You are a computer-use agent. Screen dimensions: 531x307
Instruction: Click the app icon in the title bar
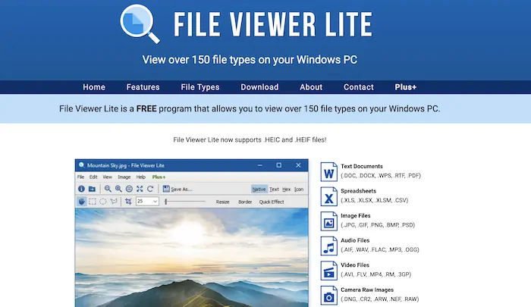coord(81,165)
